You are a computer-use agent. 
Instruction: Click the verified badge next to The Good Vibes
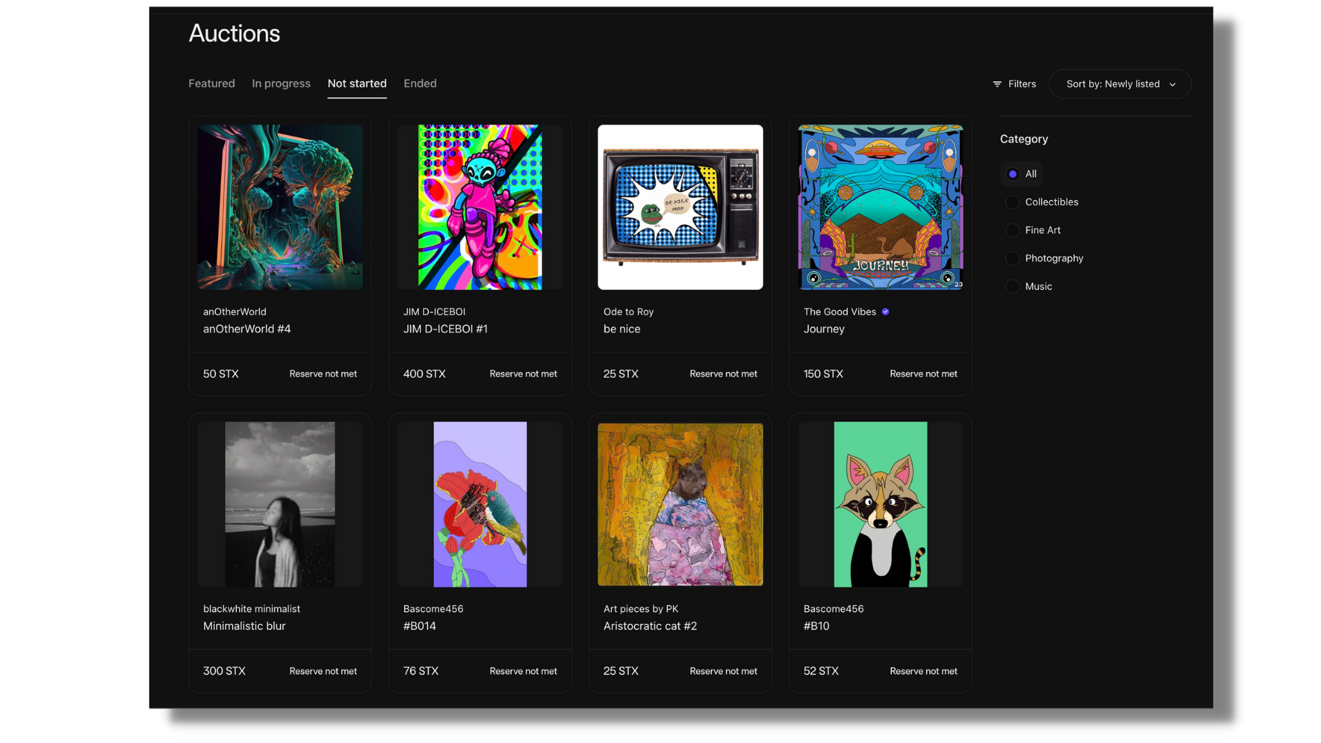click(x=885, y=312)
